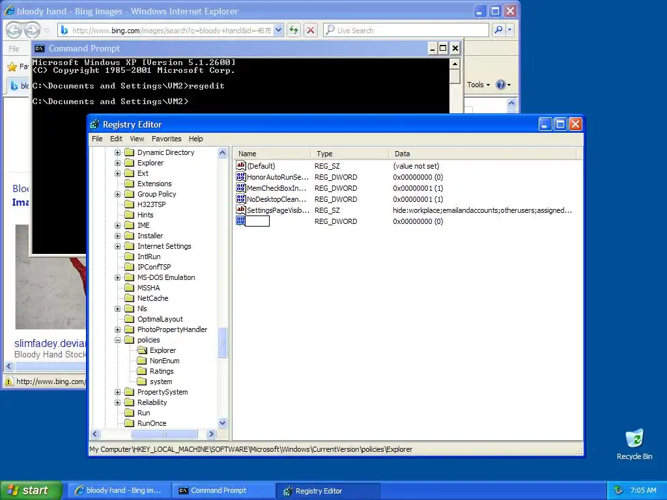Click the tree pane horizontal scroll left arrow

[x=95, y=434]
